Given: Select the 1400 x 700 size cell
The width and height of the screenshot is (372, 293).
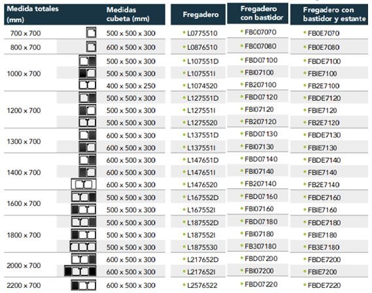Looking at the screenshot, I should (24, 172).
